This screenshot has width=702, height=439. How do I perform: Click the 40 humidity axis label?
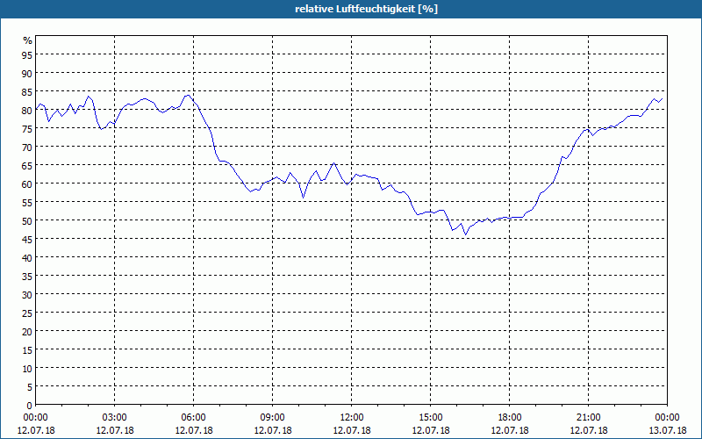[27, 257]
